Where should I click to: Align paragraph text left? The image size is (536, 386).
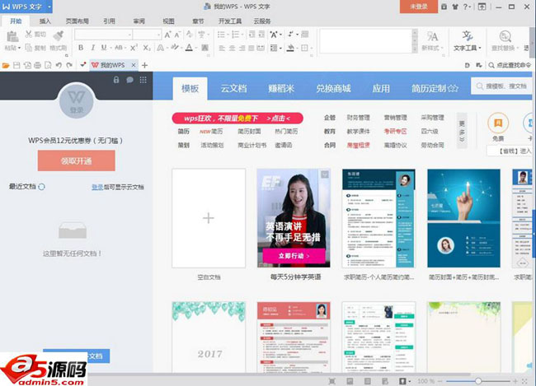point(222,48)
